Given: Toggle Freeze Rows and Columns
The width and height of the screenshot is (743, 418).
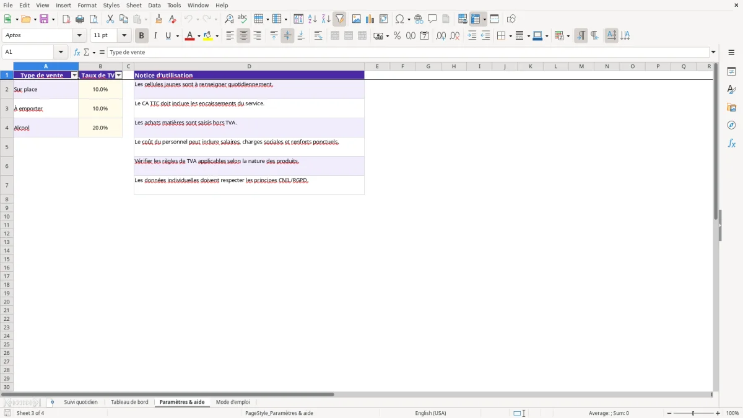Looking at the screenshot, I should [x=476, y=19].
